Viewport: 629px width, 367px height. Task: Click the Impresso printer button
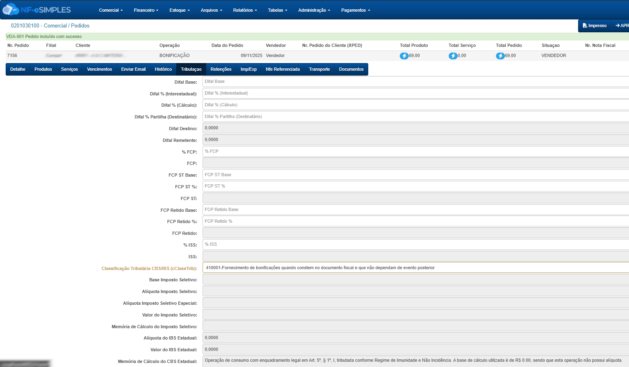point(594,25)
